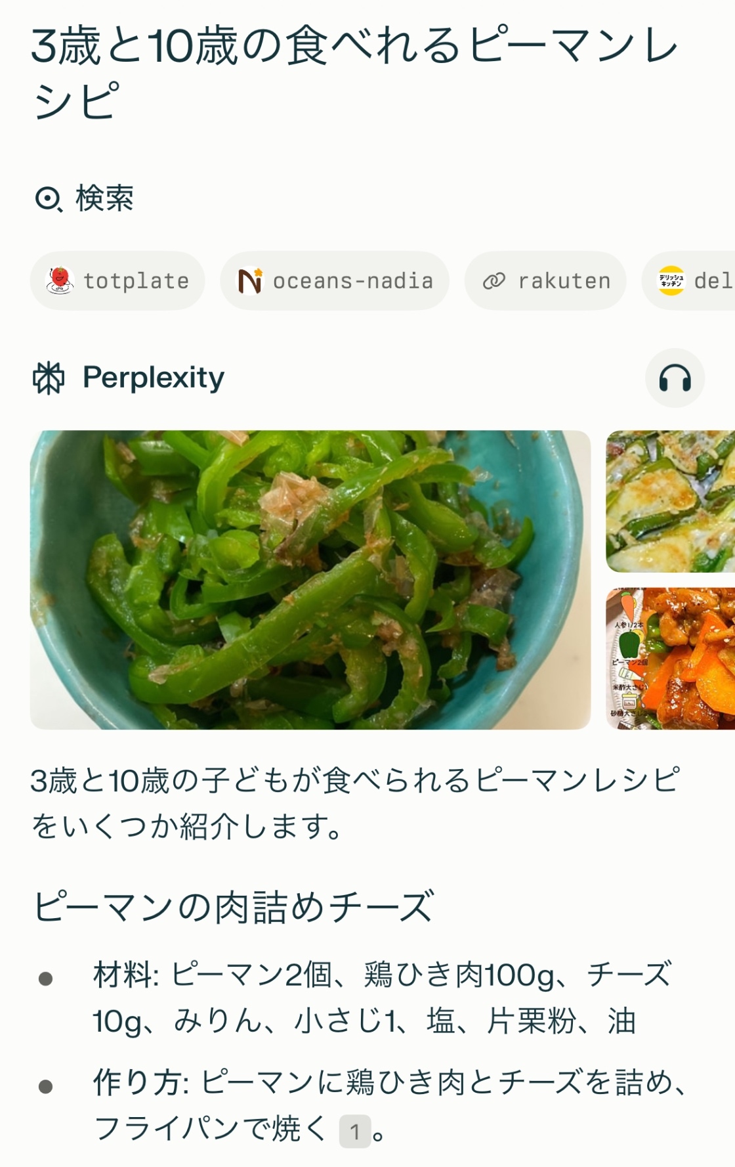Open the cheese-topped pepper thumbnail
Screen dimensions: 735x1167
pyautogui.click(x=670, y=501)
